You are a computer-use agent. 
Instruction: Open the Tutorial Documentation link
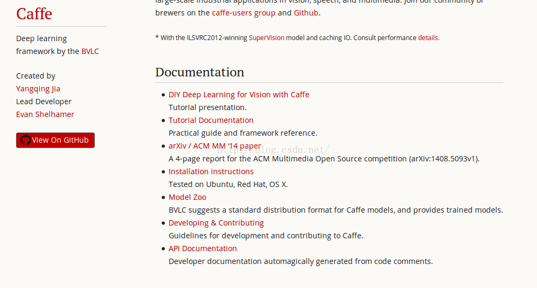tap(211, 120)
